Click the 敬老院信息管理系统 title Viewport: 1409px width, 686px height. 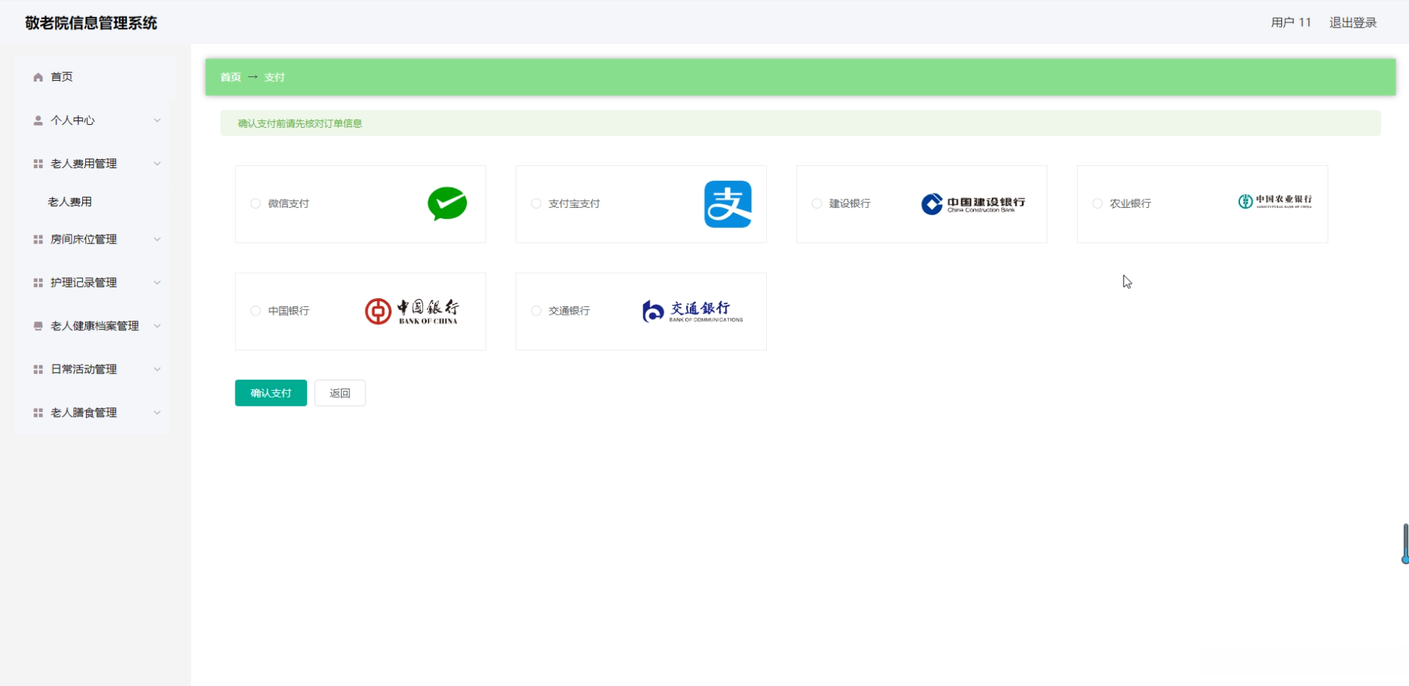(x=91, y=23)
